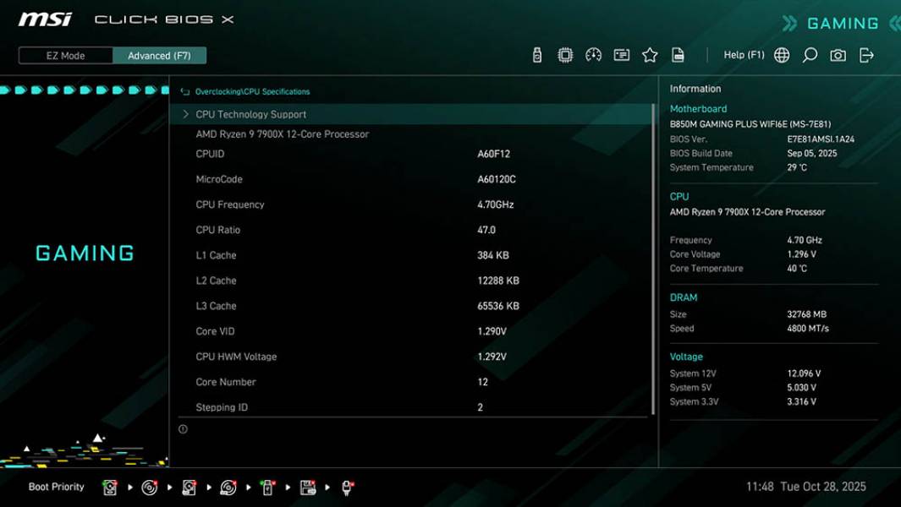Select the first hard drive boot device
The width and height of the screenshot is (901, 507).
point(110,487)
